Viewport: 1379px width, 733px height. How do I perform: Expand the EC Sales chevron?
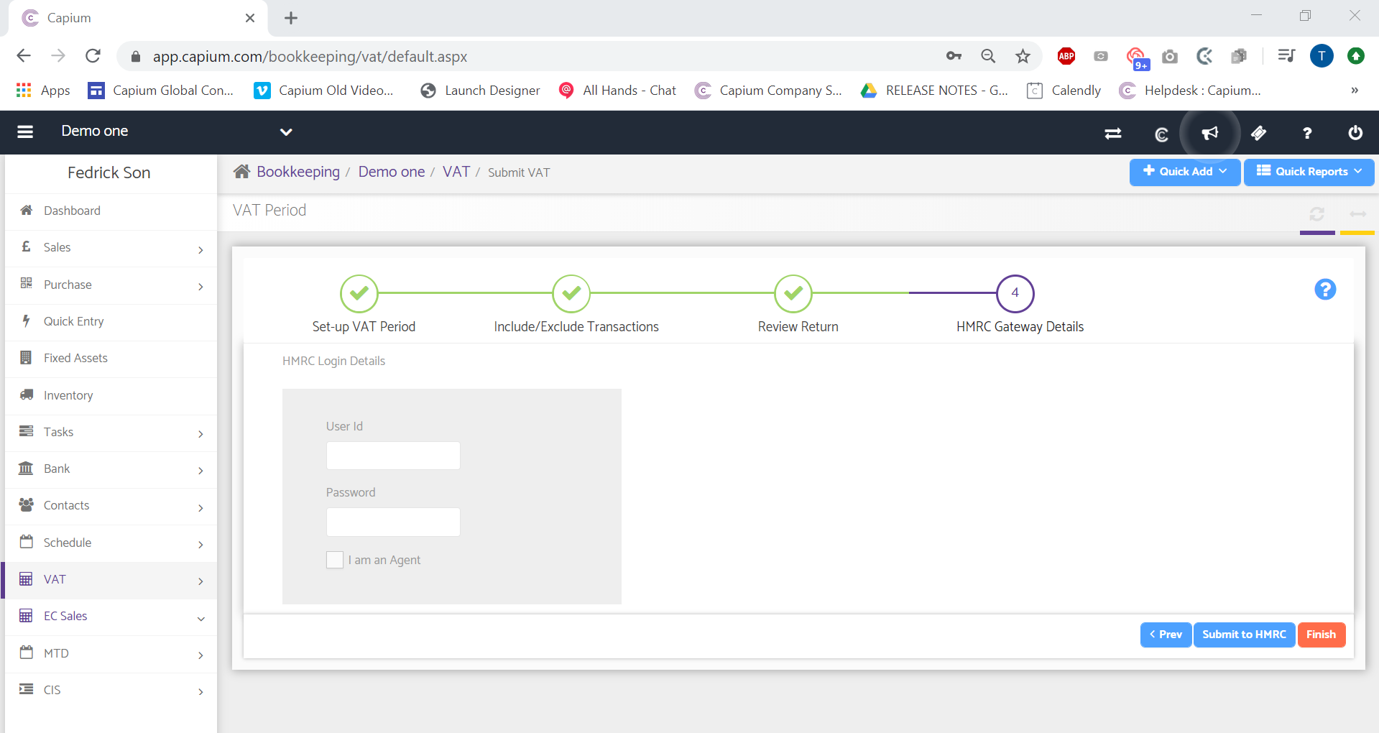201,618
